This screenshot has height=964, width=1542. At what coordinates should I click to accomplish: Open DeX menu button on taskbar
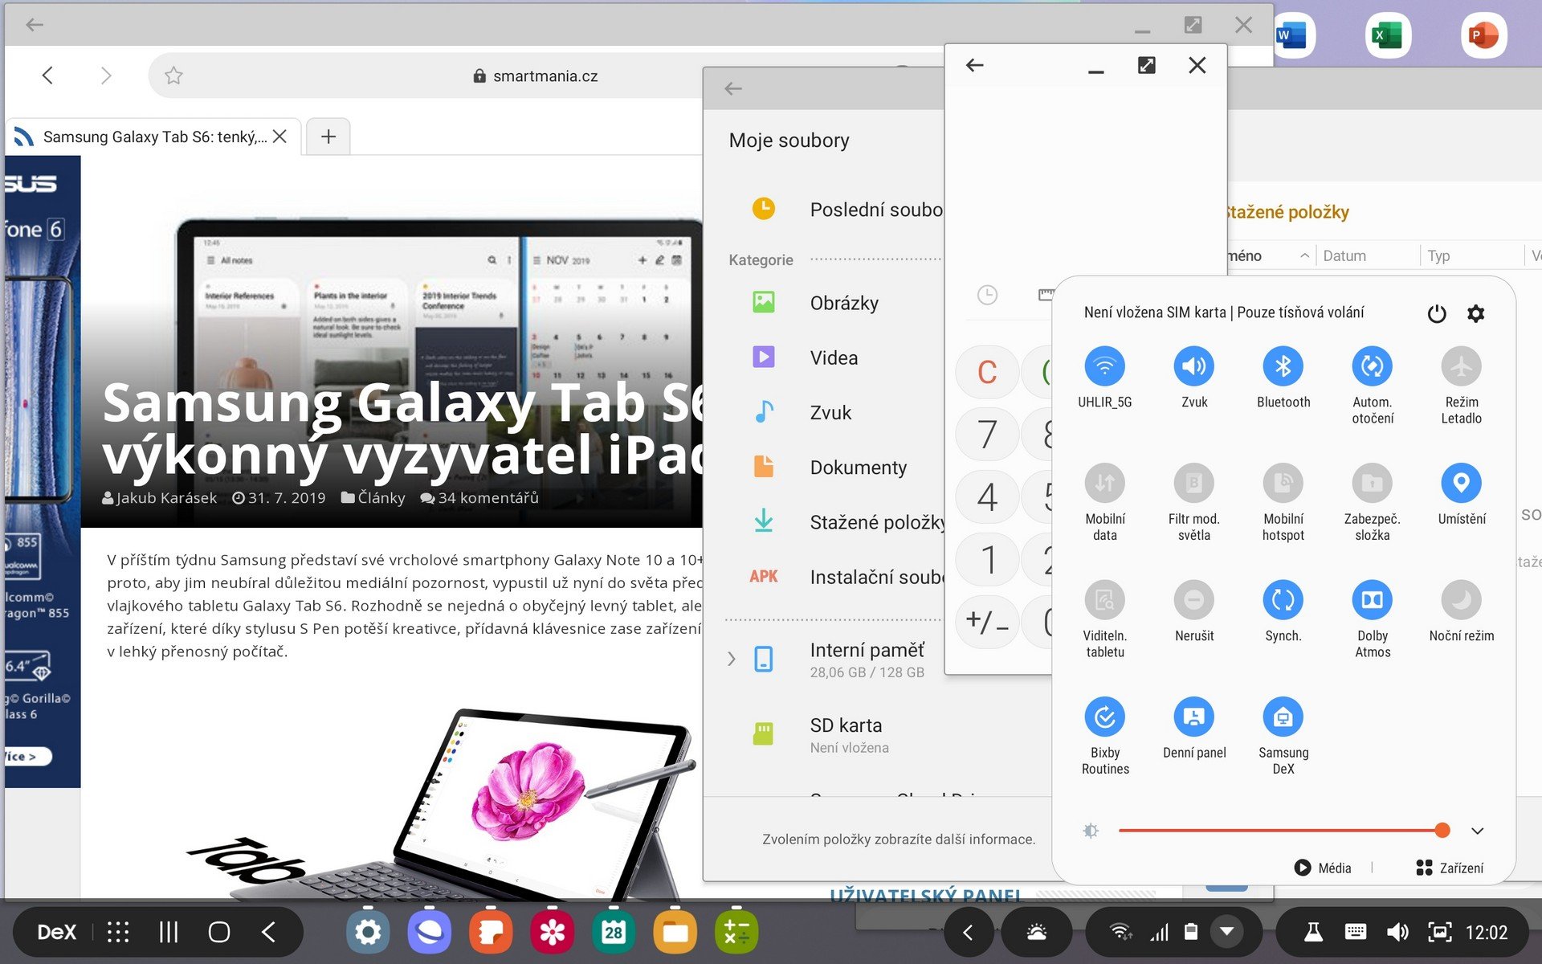56,932
